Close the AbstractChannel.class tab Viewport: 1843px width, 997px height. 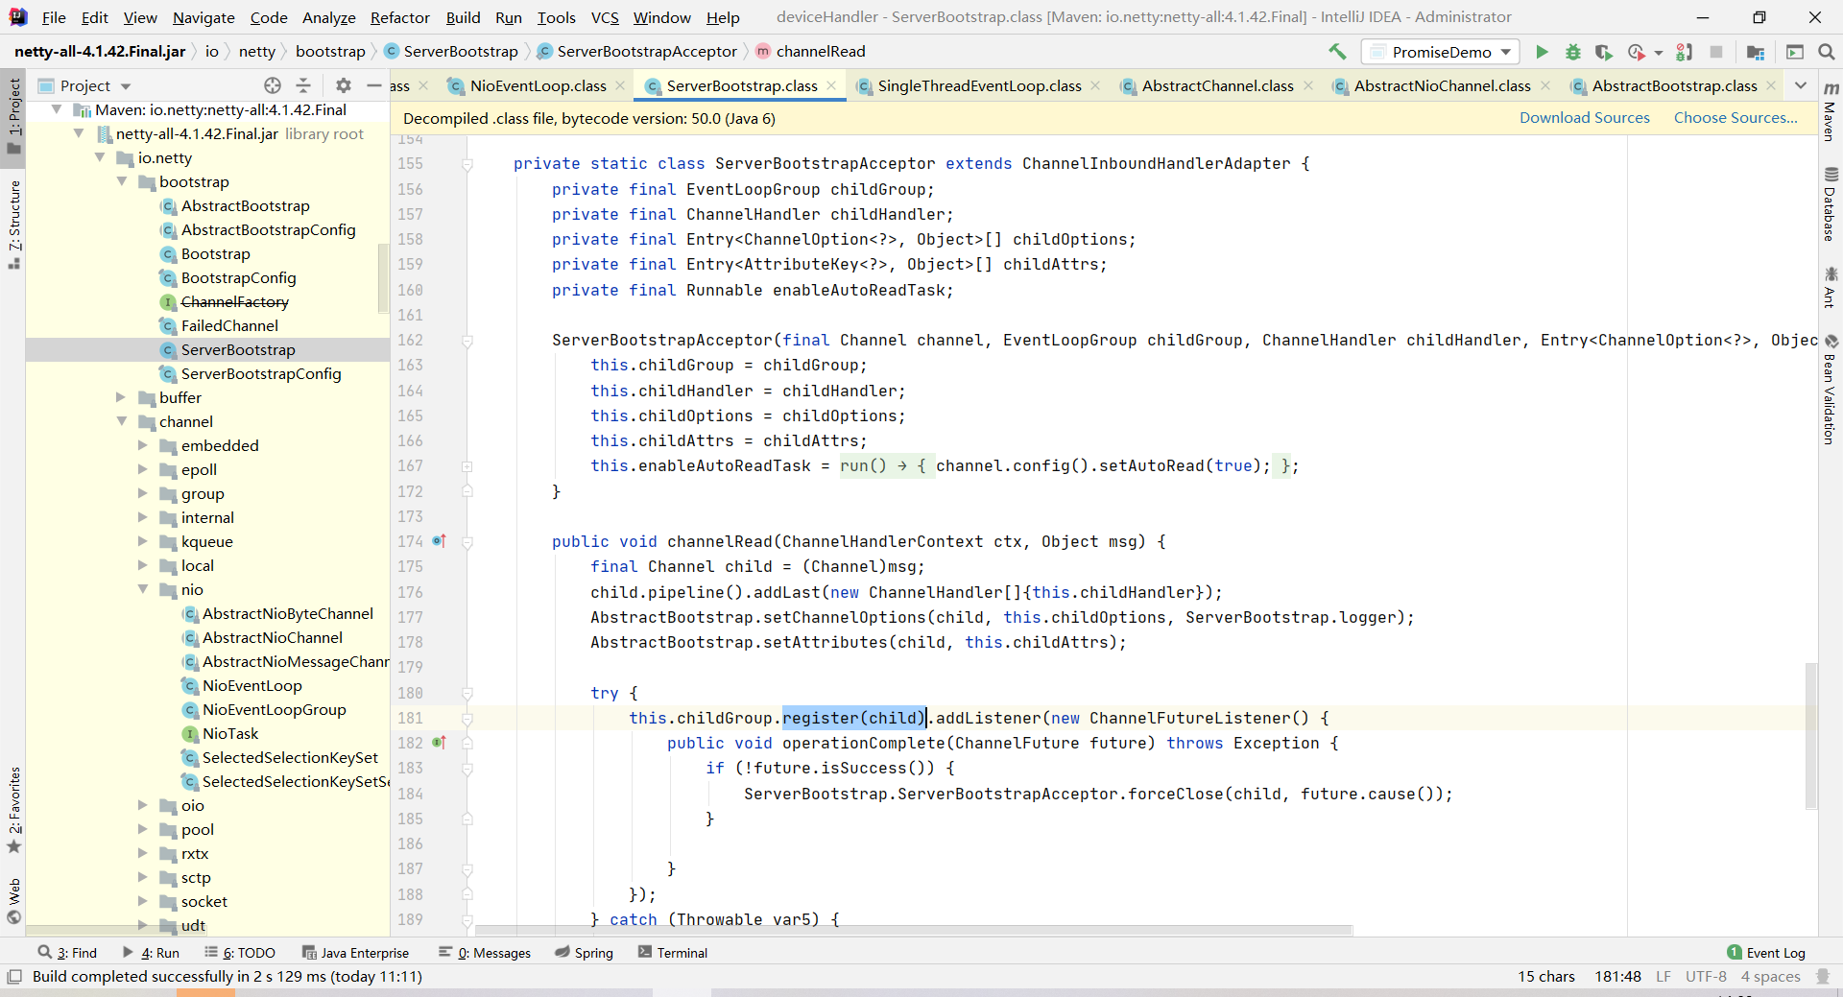pyautogui.click(x=1308, y=85)
